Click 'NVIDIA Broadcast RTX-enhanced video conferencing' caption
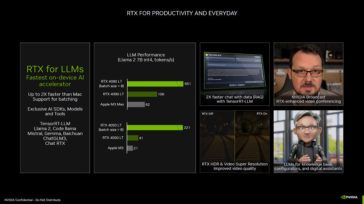This screenshot has height=204, width=364. pyautogui.click(x=309, y=99)
